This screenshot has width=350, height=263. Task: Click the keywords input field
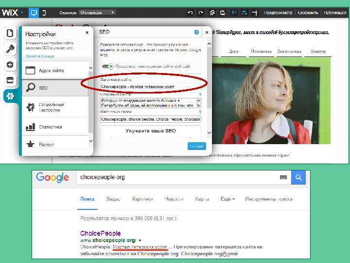pos(151,119)
